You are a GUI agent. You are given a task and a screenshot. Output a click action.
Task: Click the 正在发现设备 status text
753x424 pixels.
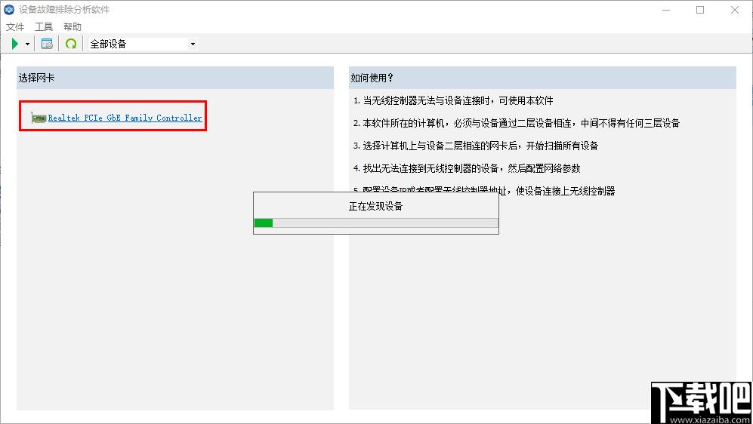[375, 206]
